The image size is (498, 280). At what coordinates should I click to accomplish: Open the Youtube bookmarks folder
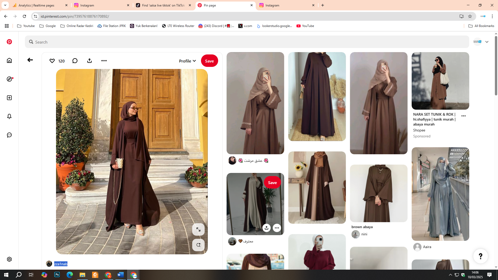pyautogui.click(x=26, y=26)
